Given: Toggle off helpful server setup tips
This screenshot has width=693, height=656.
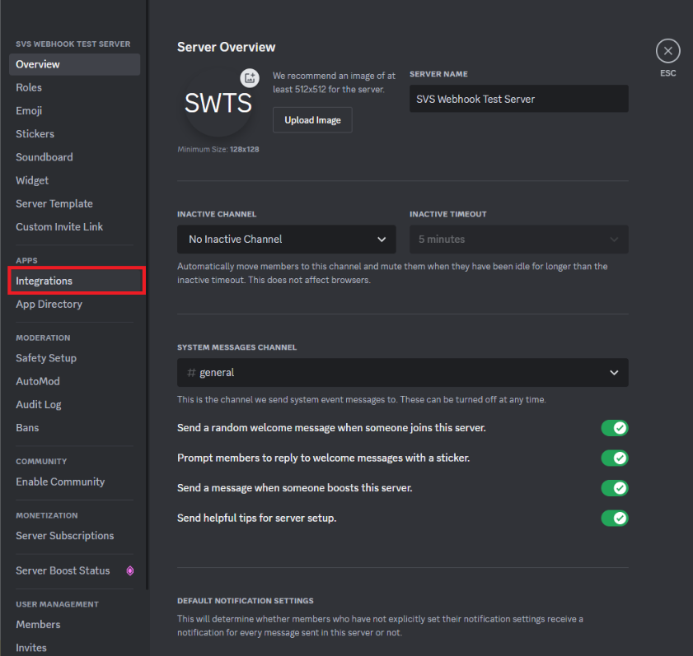Looking at the screenshot, I should (615, 518).
